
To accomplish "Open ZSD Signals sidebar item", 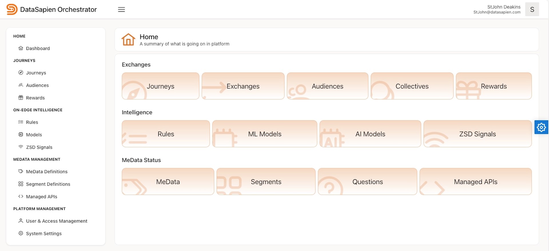I will tap(39, 147).
